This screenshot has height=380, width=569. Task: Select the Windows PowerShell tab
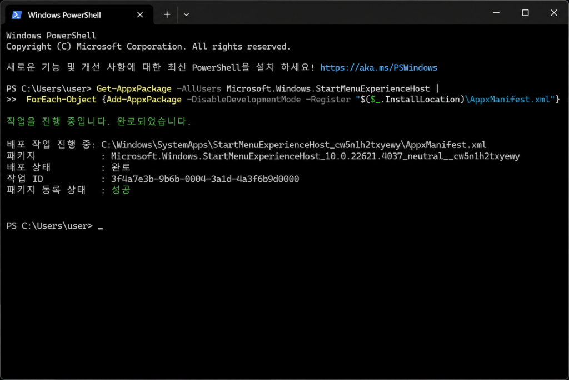coord(79,15)
